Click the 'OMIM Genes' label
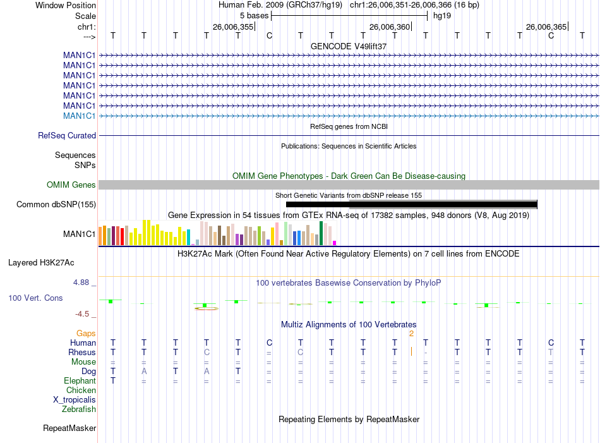Screen dimensions: 600x443 point(71,185)
